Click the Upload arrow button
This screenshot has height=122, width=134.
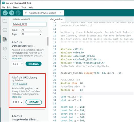click(x=12, y=13)
